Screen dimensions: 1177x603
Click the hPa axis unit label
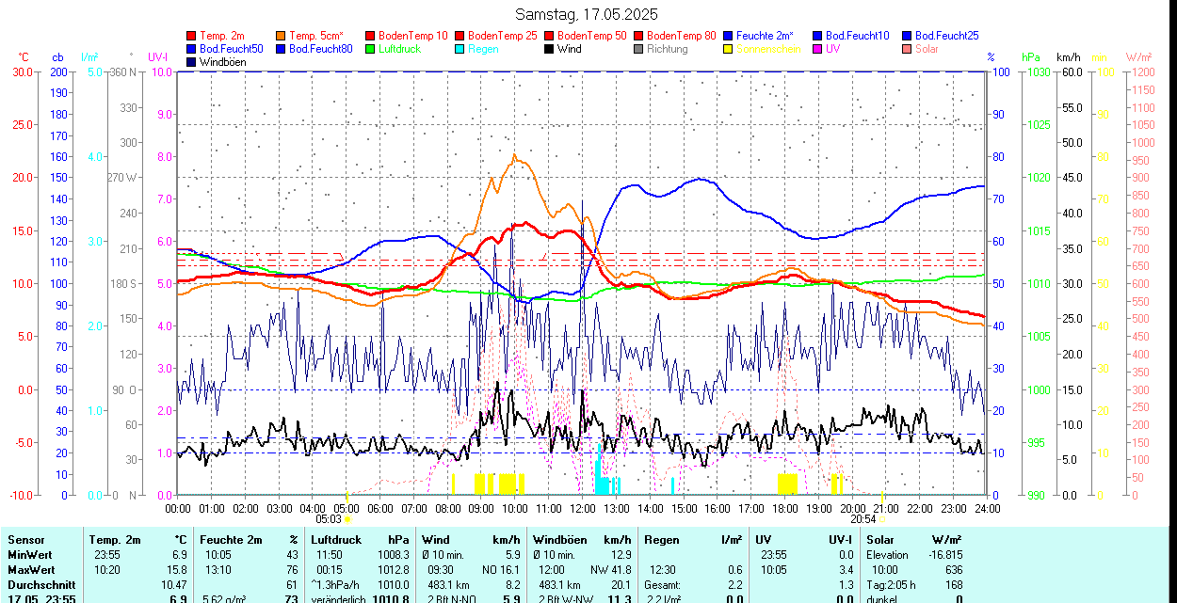coord(1030,56)
